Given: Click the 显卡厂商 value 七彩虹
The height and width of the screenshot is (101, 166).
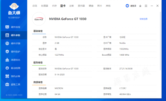Looking at the screenshot, I should pos(122,37).
